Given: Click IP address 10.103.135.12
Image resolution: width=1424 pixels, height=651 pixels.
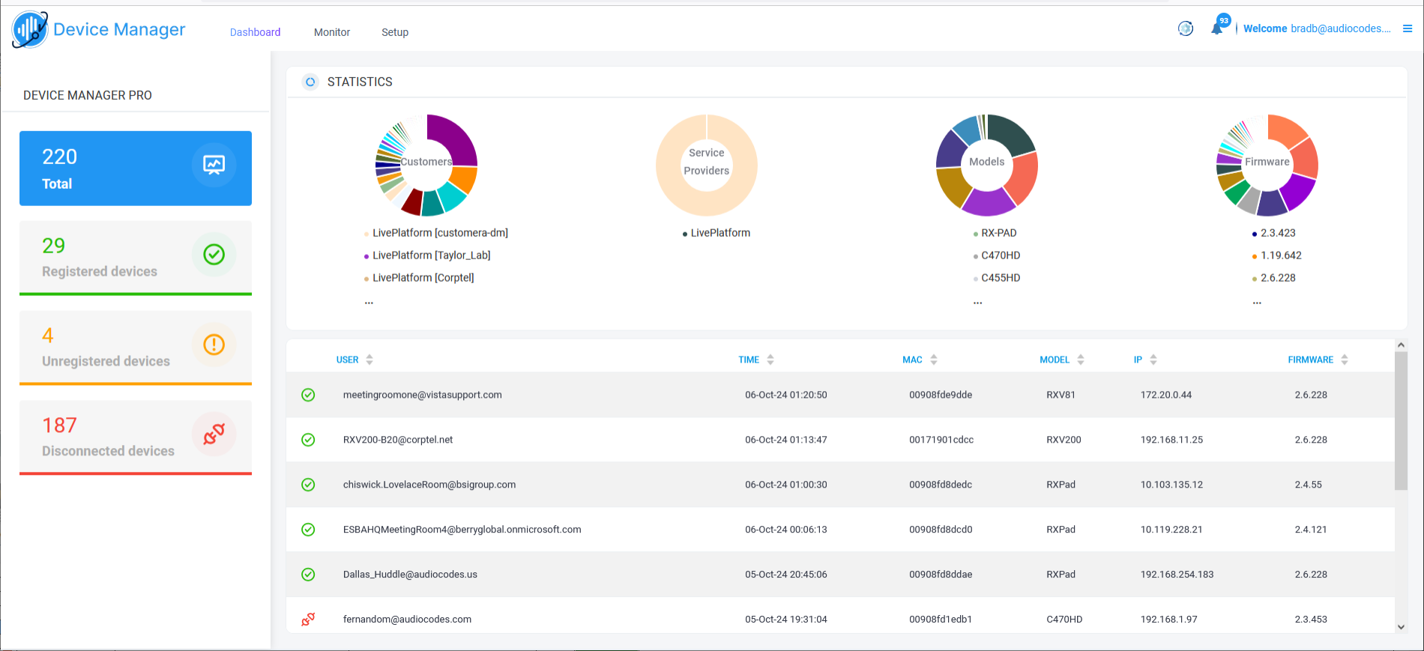Looking at the screenshot, I should (x=1171, y=485).
